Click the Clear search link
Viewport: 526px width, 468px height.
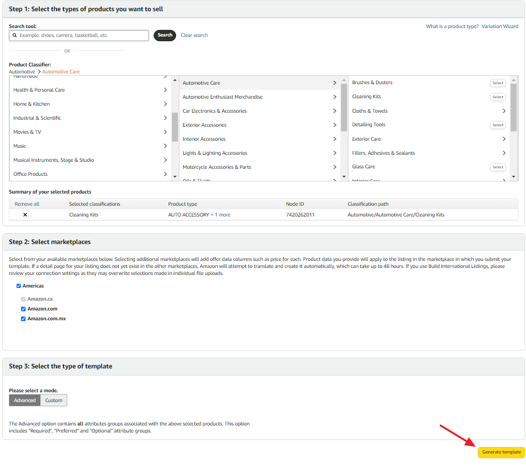pyautogui.click(x=194, y=35)
